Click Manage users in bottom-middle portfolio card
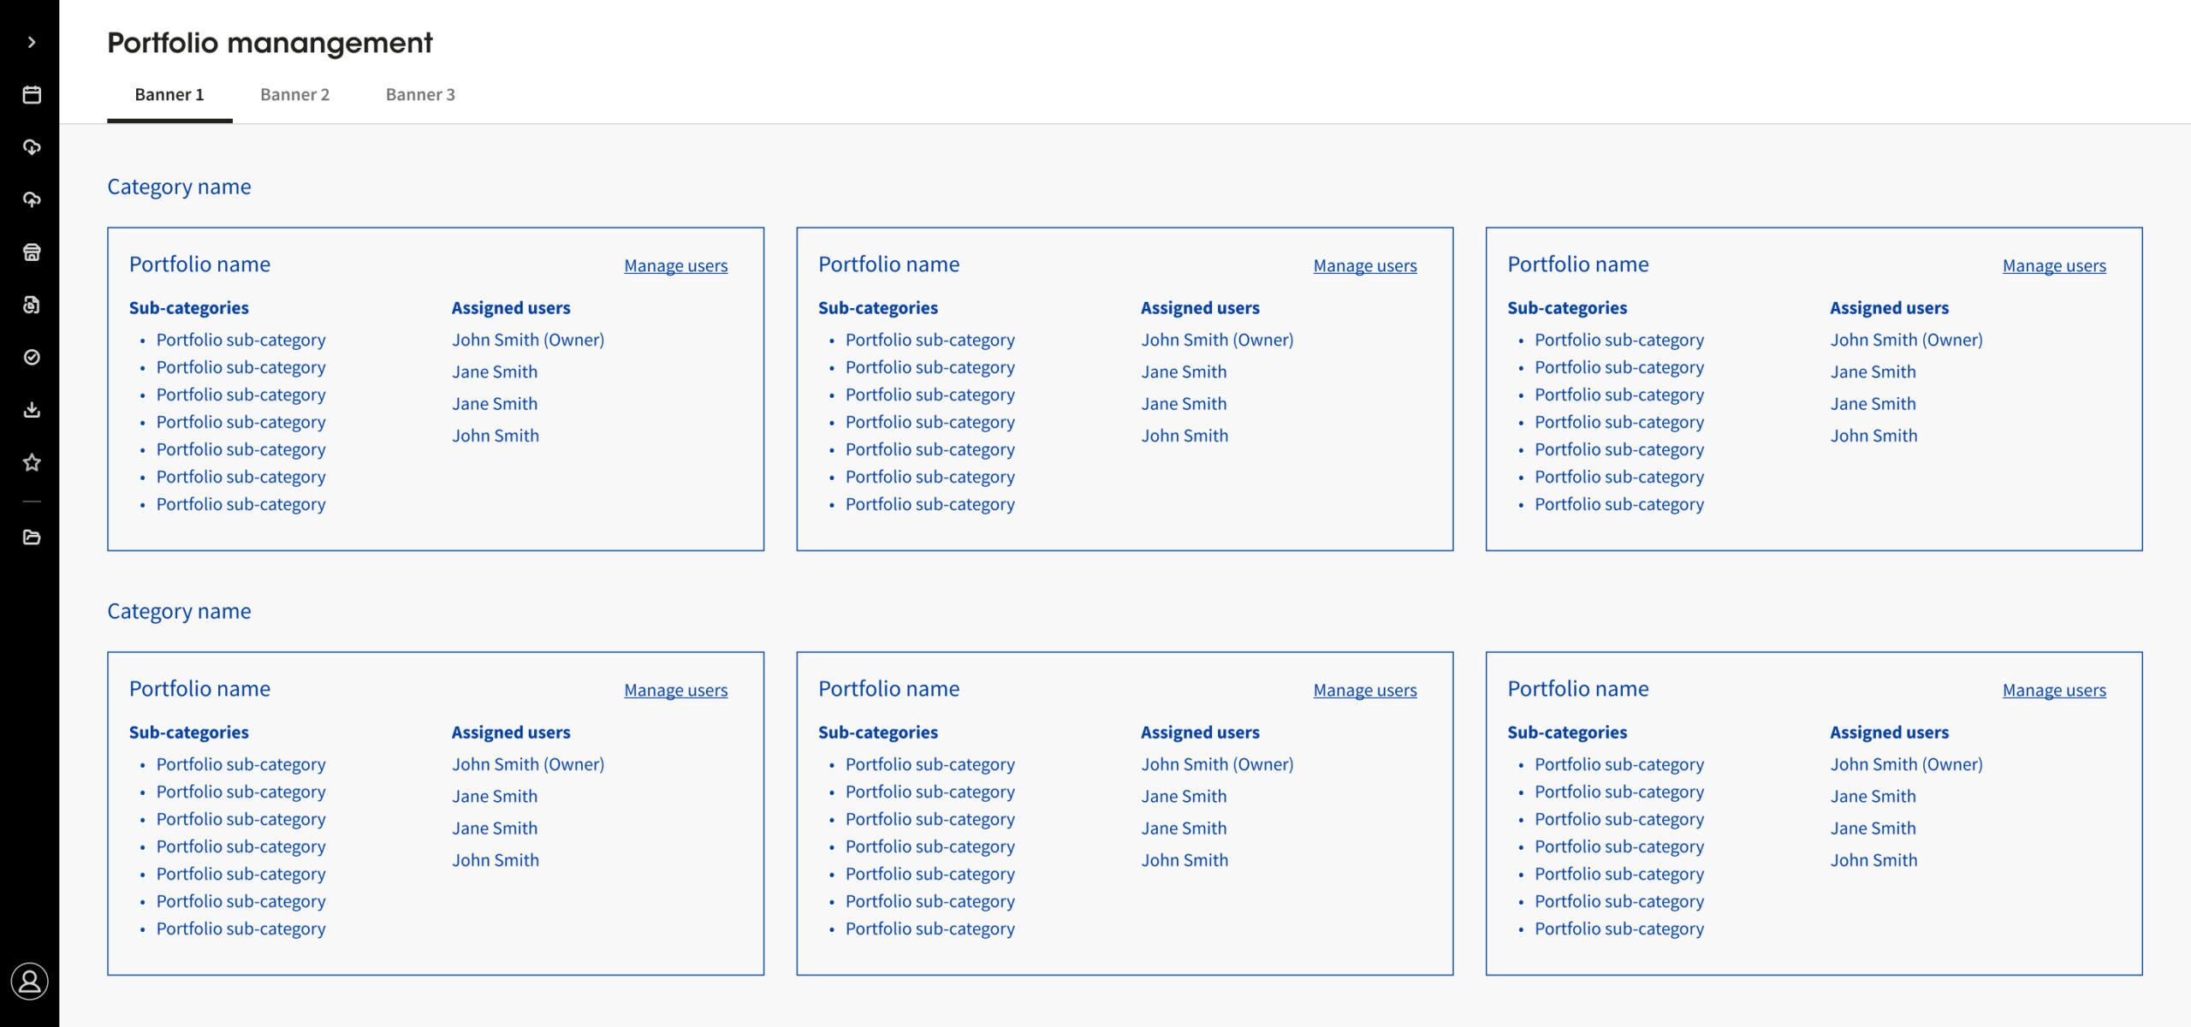The width and height of the screenshot is (2191, 1027). (1365, 691)
